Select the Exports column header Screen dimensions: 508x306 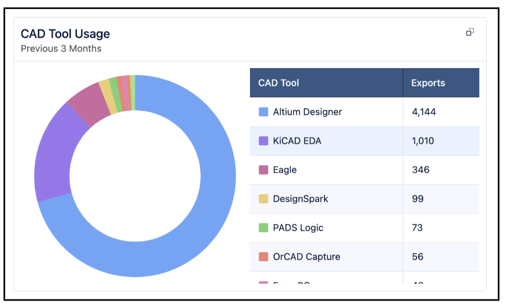441,83
